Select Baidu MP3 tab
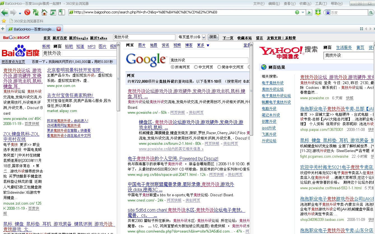 coord(92,46)
